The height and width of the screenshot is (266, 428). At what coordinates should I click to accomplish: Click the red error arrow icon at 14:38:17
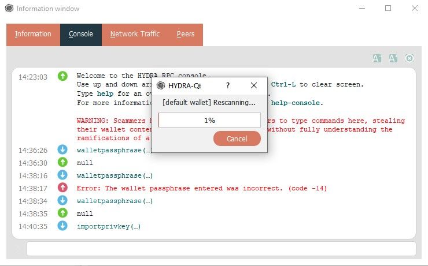coord(62,188)
